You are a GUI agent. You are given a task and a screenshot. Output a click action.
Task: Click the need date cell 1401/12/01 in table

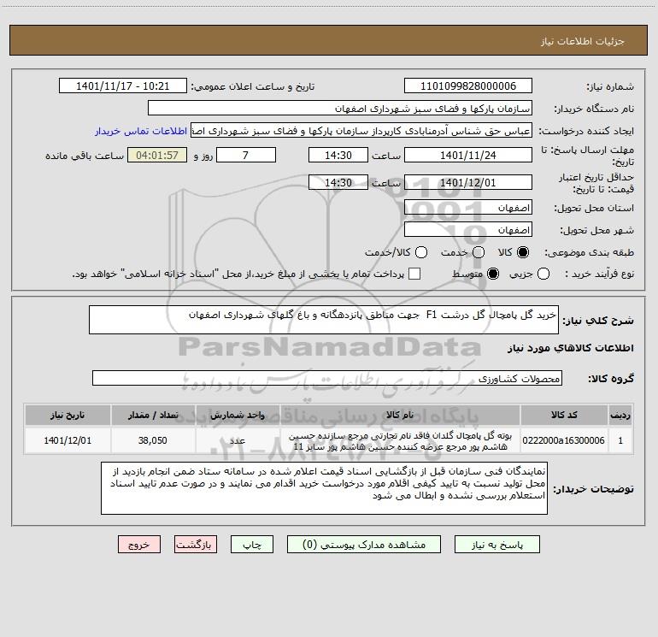pos(68,440)
